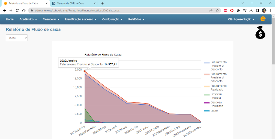Go back with the browser back arrow

pos(4,11)
